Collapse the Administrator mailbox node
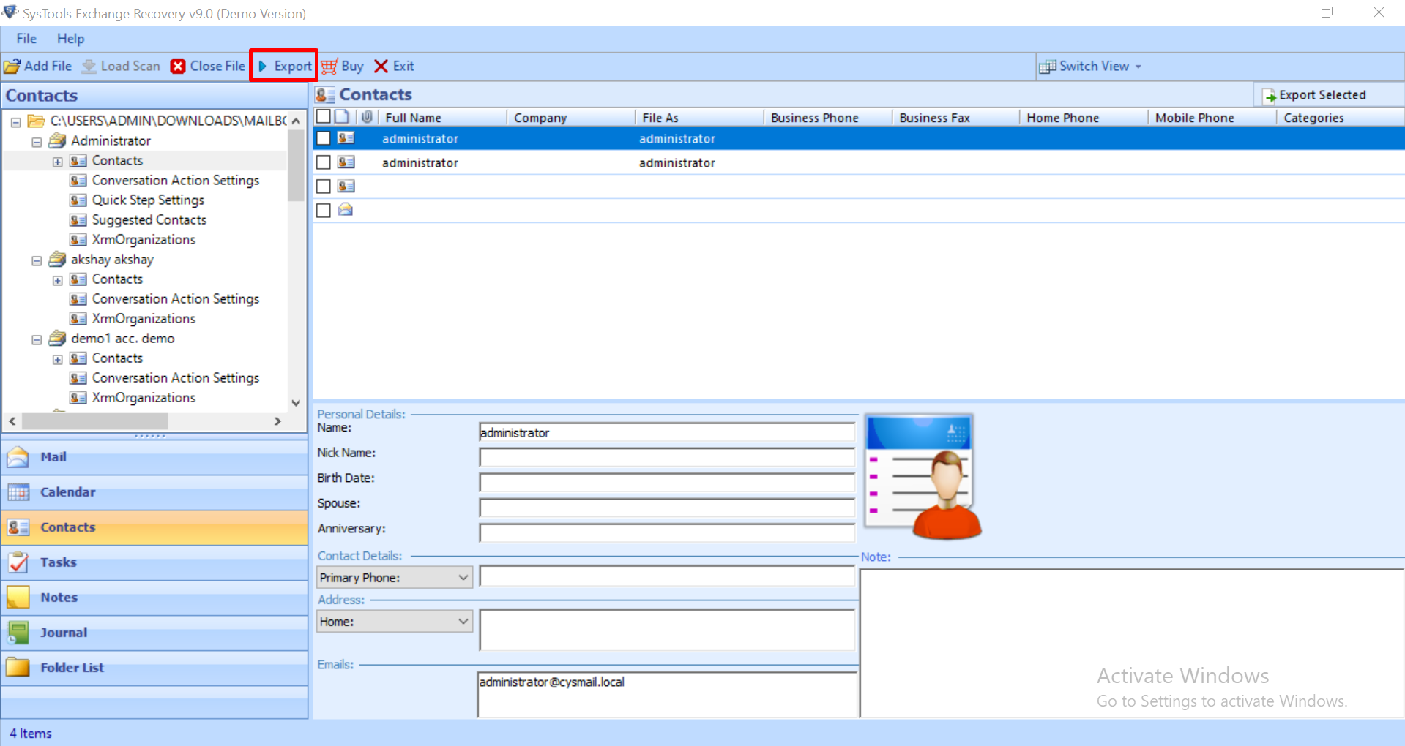This screenshot has height=746, width=1405. pos(37,142)
